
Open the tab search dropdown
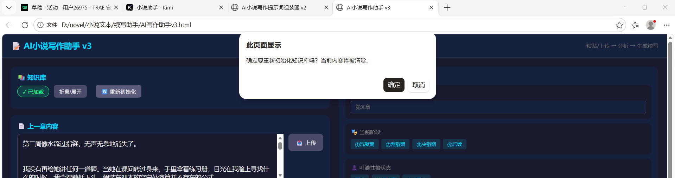[x=9, y=7]
